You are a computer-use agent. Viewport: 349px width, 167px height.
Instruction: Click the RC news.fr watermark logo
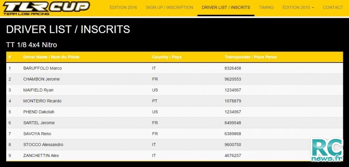click(327, 150)
